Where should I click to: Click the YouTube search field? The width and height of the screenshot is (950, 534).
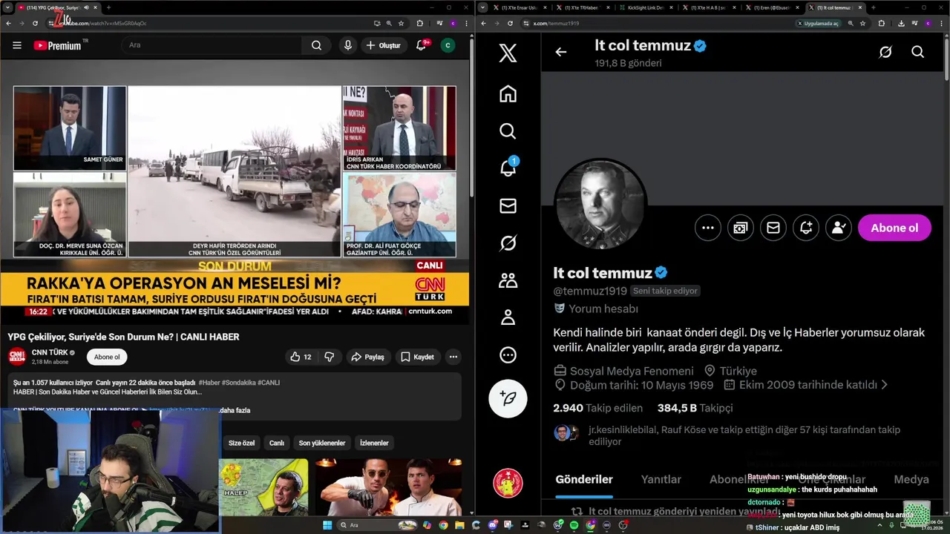tap(212, 45)
